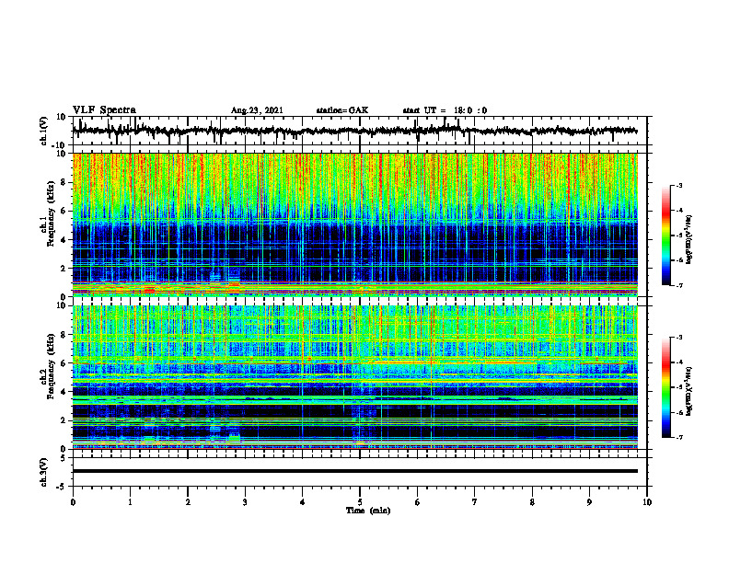This screenshot has height=563, width=729.
Task: Click time axis tick label "9"
Action: (x=589, y=502)
